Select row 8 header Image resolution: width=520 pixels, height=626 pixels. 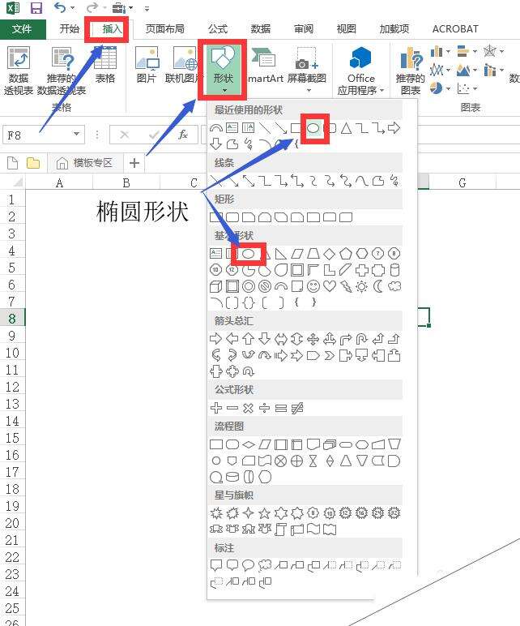(x=12, y=318)
